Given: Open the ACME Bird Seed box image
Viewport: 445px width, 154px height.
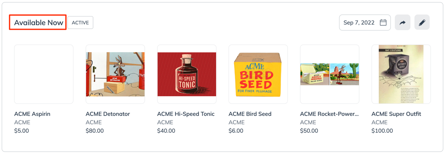Looking at the screenshot, I should 258,74.
